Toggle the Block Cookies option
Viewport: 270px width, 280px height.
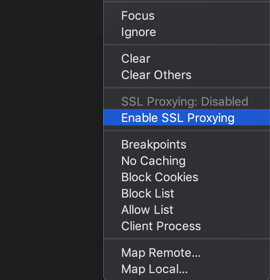tap(186, 177)
